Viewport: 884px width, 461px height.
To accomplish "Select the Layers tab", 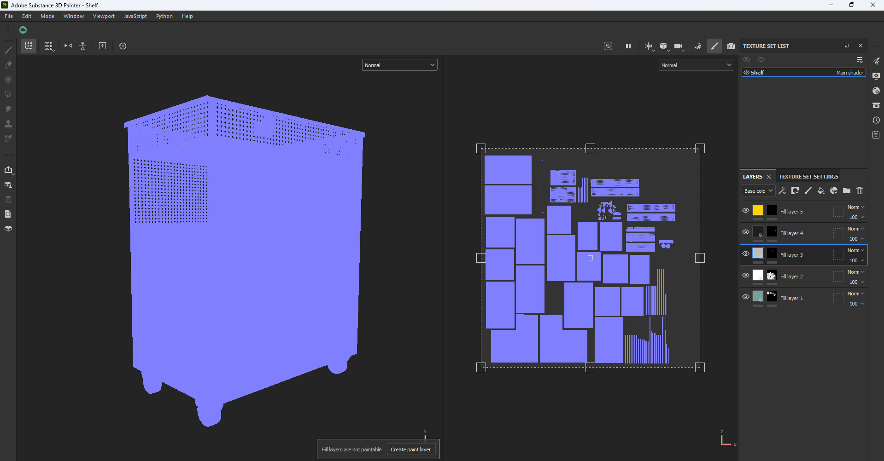I will click(x=752, y=177).
